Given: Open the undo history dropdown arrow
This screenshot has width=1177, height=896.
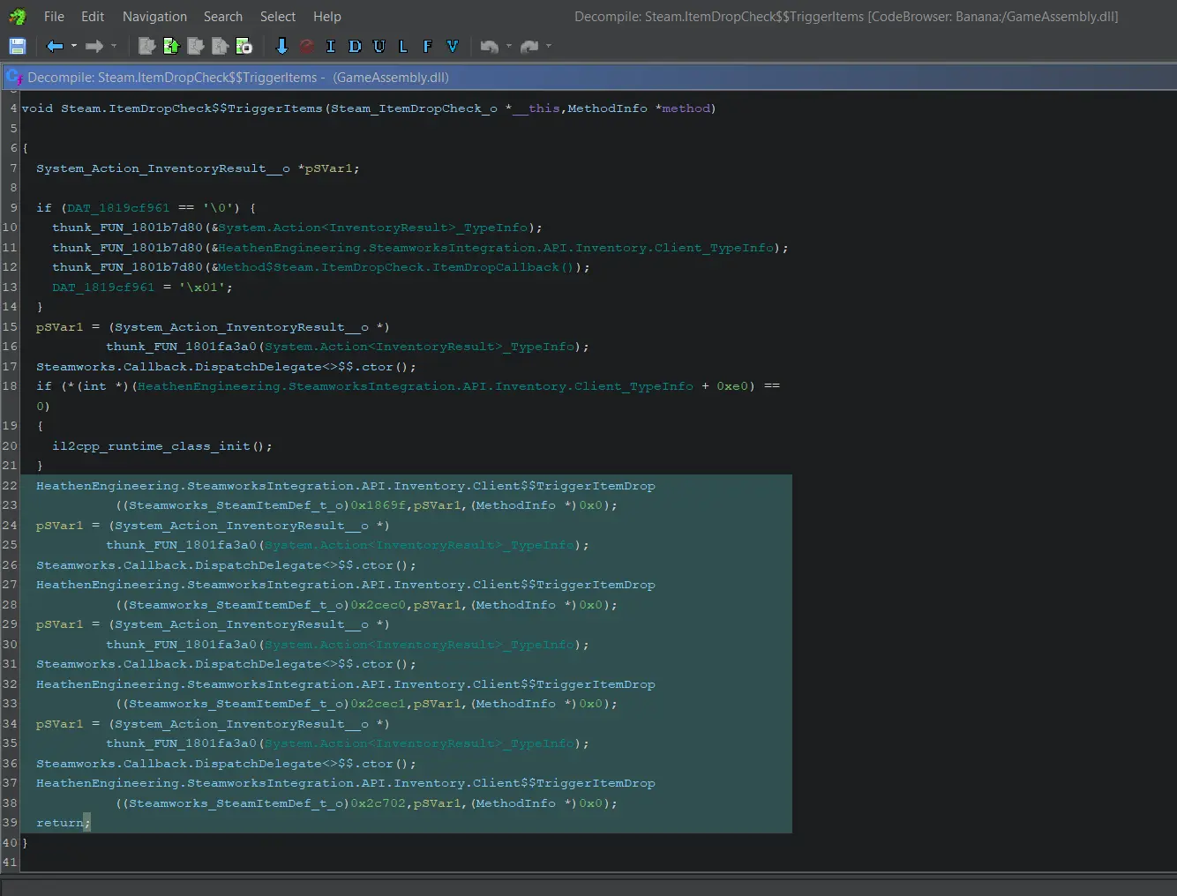Looking at the screenshot, I should pyautogui.click(x=509, y=47).
